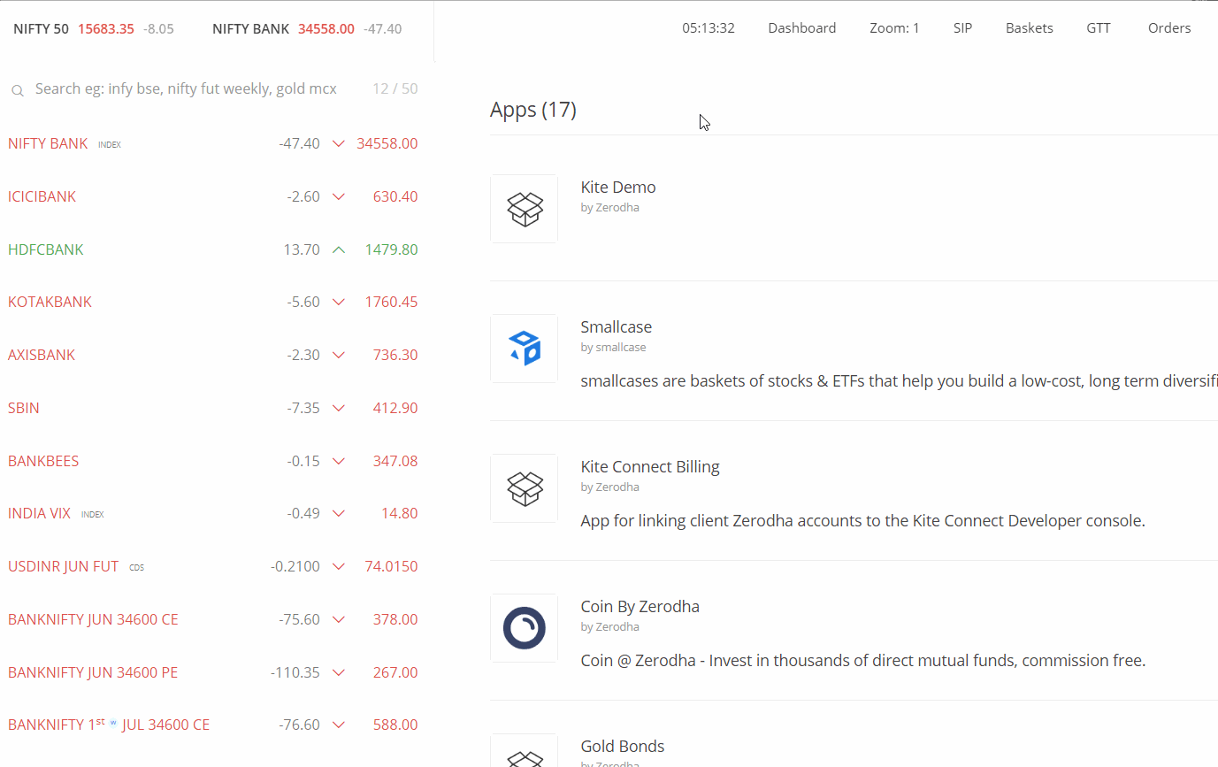This screenshot has height=767, width=1218.
Task: Click the green up arrow in HDFCBANK row
Action: click(338, 249)
